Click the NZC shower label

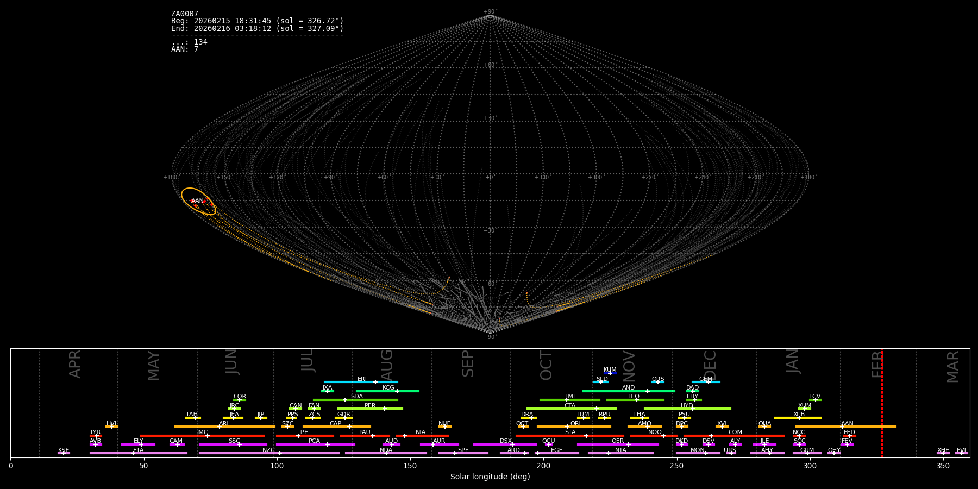pos(268,450)
